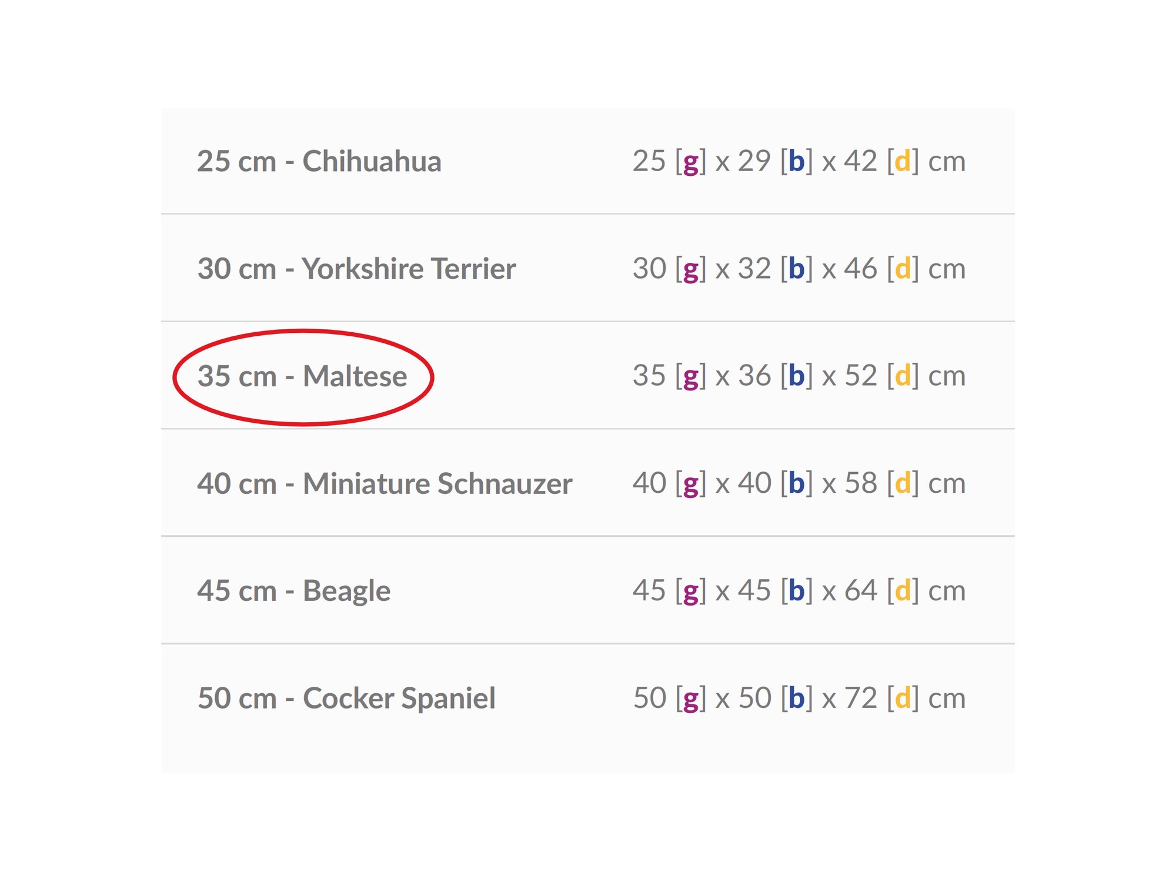Select the "50 cm - Cocker Spaniel" label
This screenshot has height=882, width=1176.
point(346,699)
